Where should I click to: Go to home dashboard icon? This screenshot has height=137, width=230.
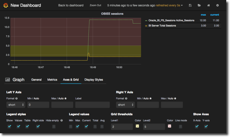(209, 5)
